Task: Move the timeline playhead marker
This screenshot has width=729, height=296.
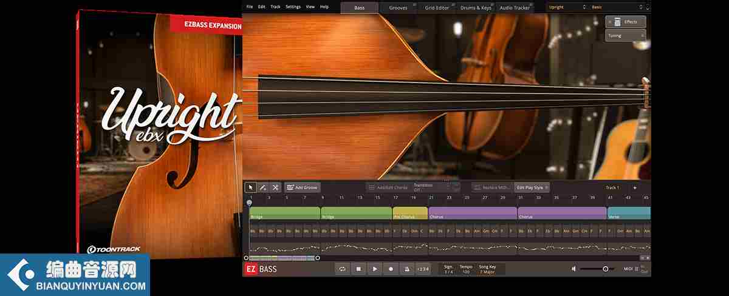Action: click(x=249, y=203)
